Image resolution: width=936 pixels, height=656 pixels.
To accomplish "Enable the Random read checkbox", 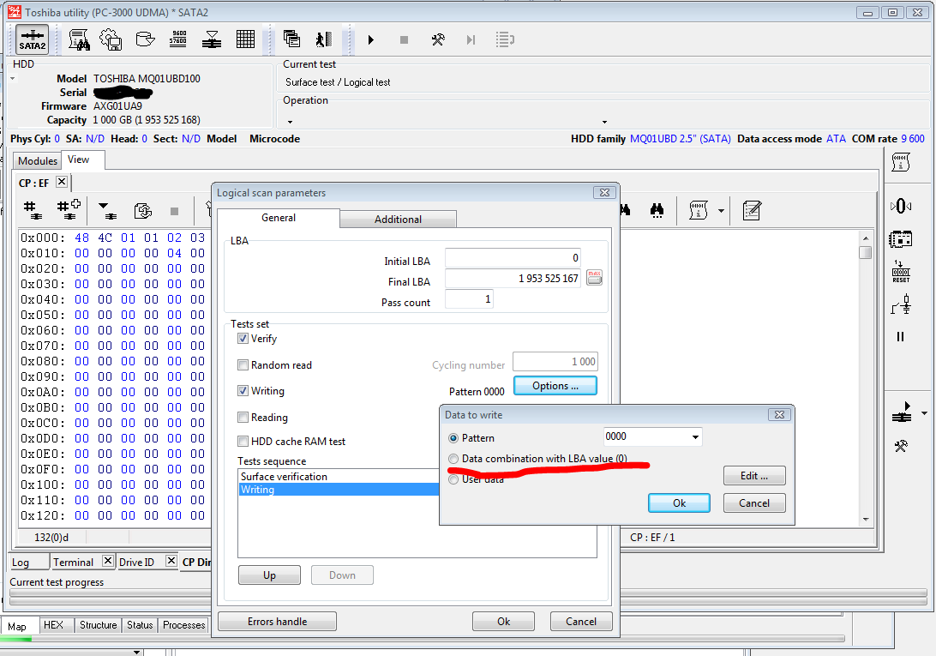I will click(243, 365).
